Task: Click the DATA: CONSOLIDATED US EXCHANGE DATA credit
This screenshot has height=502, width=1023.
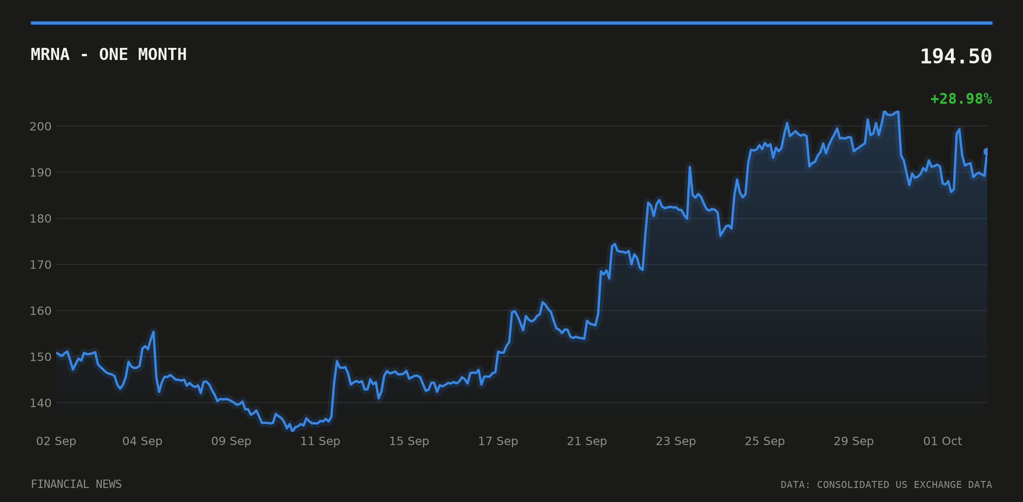Action: [x=886, y=485]
